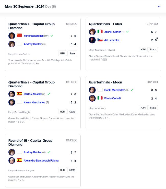Show Stats for Medvedev vs Cobolli
This screenshot has width=166, height=189.
coord(153,108)
